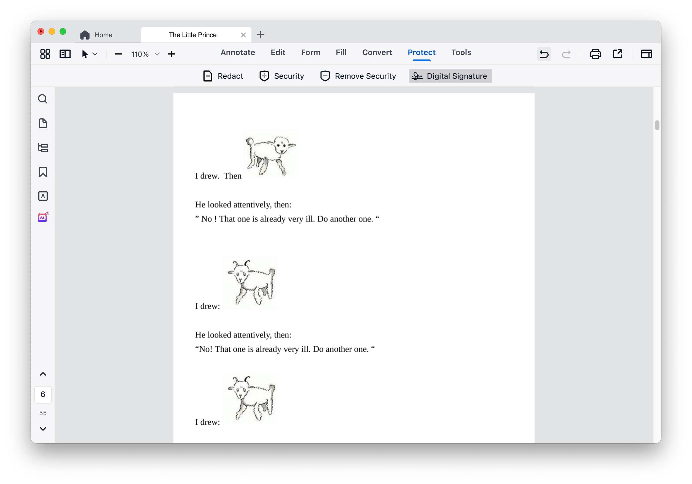
Task: Toggle the split view sidebar
Action: pos(65,54)
